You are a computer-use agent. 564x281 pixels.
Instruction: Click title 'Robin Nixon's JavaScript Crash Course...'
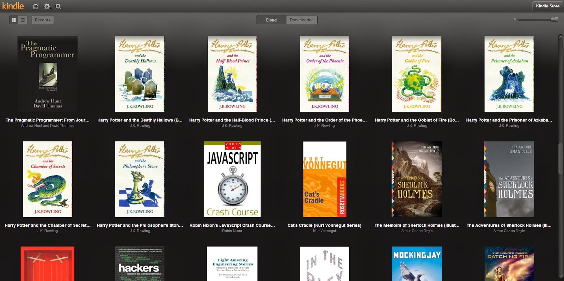point(232,225)
